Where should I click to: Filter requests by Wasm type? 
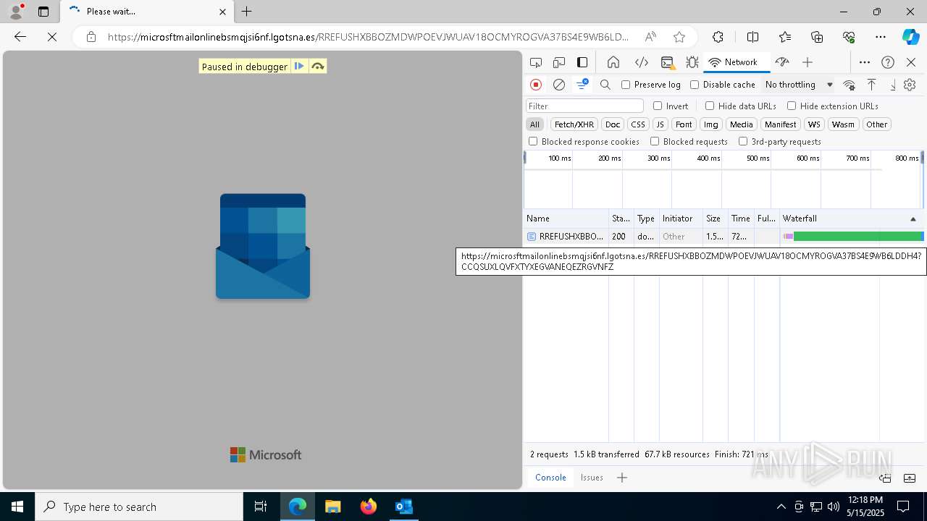[843, 124]
